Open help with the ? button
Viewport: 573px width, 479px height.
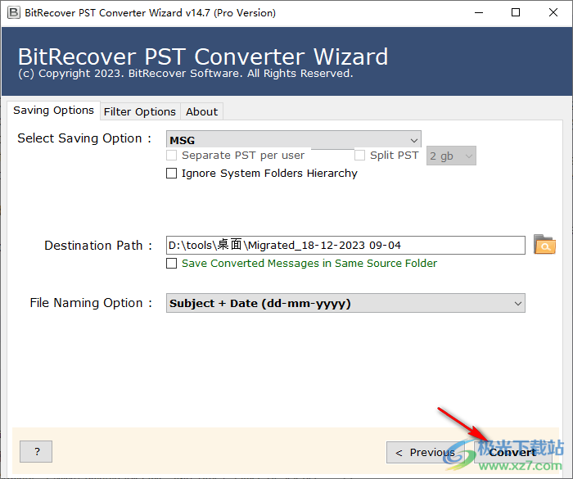pos(36,452)
